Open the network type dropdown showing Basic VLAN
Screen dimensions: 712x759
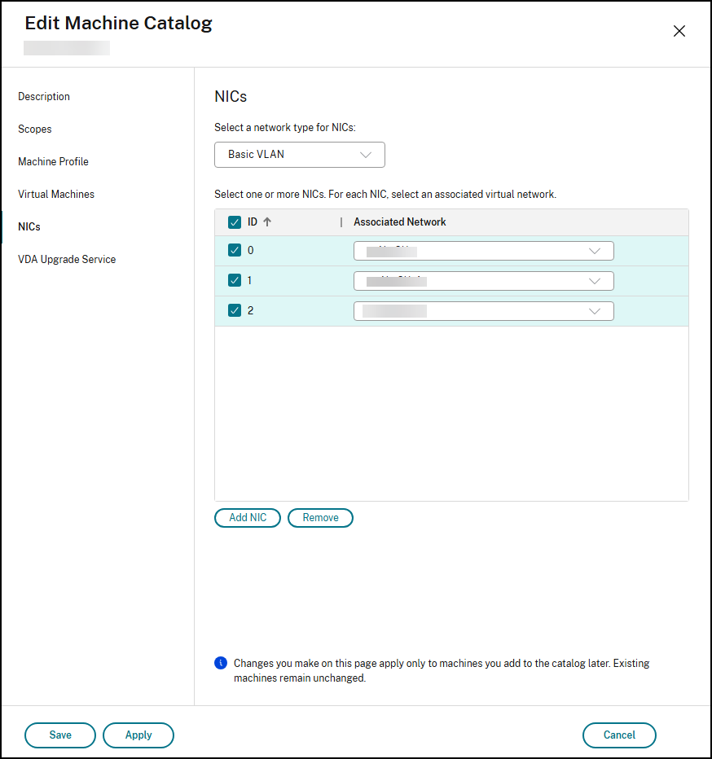tap(299, 155)
